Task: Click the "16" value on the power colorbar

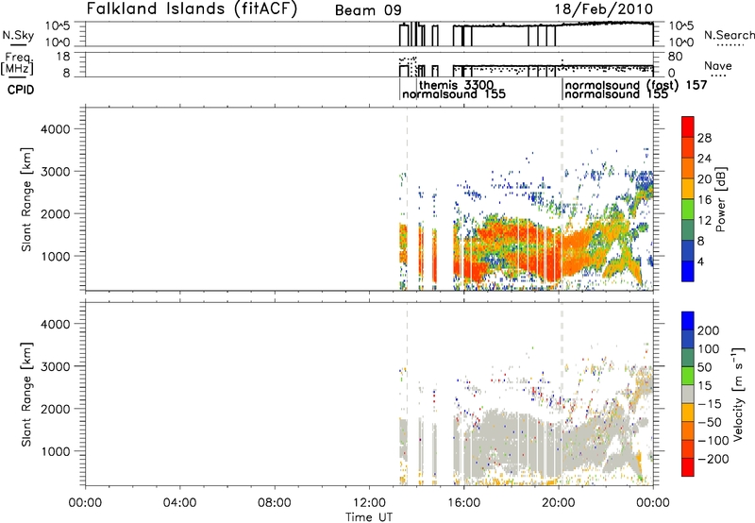Action: click(704, 200)
